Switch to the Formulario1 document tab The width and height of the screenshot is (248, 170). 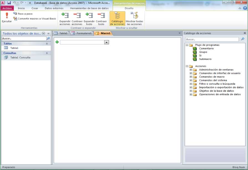pyautogui.click(x=82, y=33)
